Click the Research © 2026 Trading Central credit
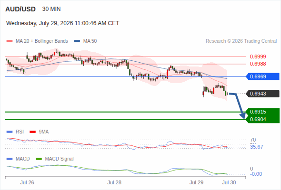 pos(241,41)
